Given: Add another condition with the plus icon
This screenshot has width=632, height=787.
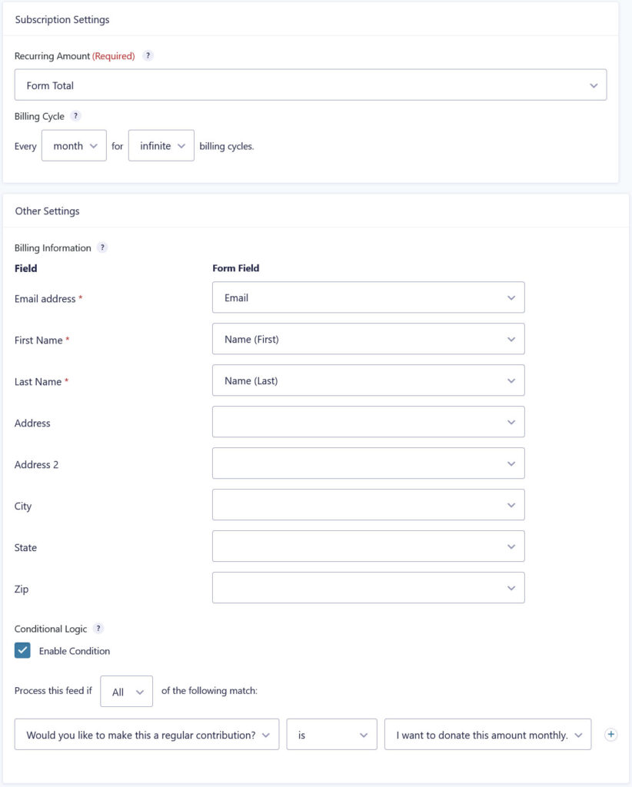Looking at the screenshot, I should tap(611, 734).
